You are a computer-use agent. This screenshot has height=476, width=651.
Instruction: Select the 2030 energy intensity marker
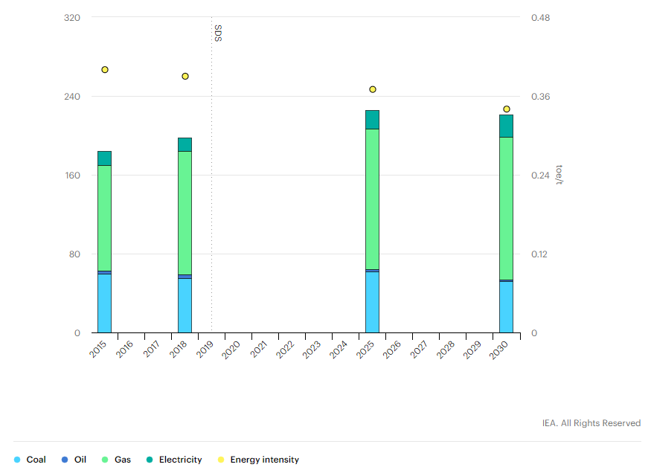[507, 109]
